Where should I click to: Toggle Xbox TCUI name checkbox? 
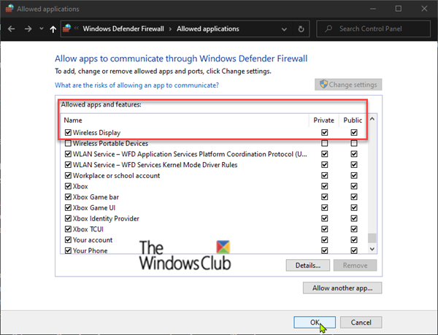click(x=68, y=229)
